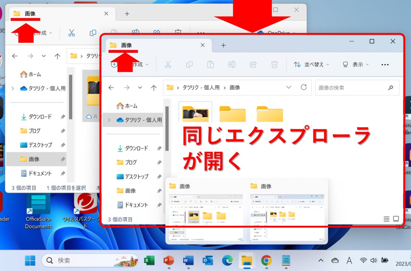Click the taskbar 検索 search box
The width and height of the screenshot is (411, 271).
90,261
